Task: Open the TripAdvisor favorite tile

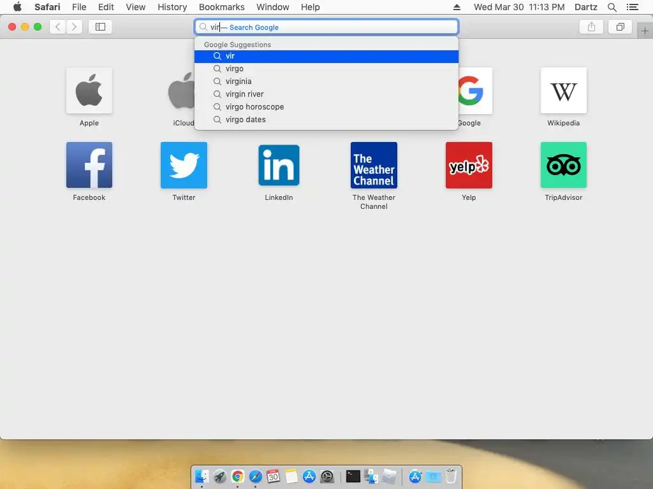Action: 564,165
